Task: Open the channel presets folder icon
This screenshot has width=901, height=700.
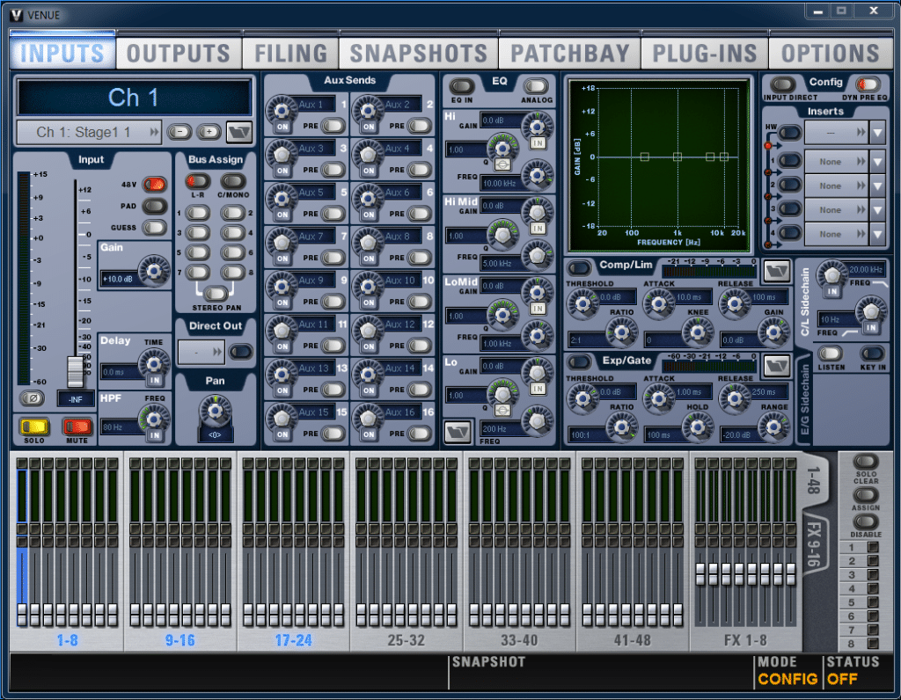Action: tap(238, 133)
